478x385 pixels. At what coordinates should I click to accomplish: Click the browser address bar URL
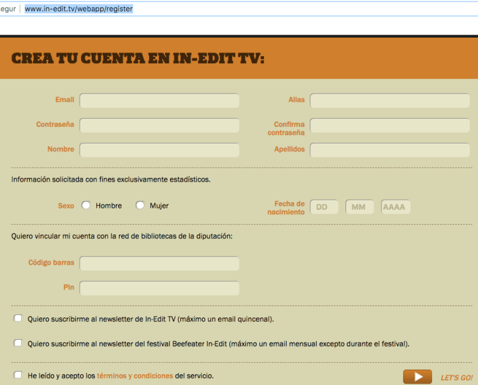pyautogui.click(x=78, y=9)
